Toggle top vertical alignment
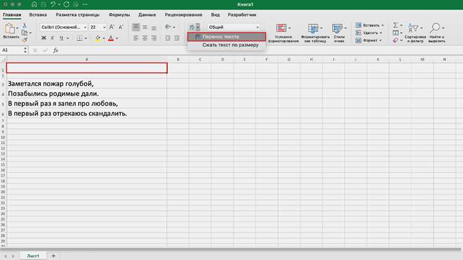This screenshot has width=463, height=260. [x=136, y=27]
